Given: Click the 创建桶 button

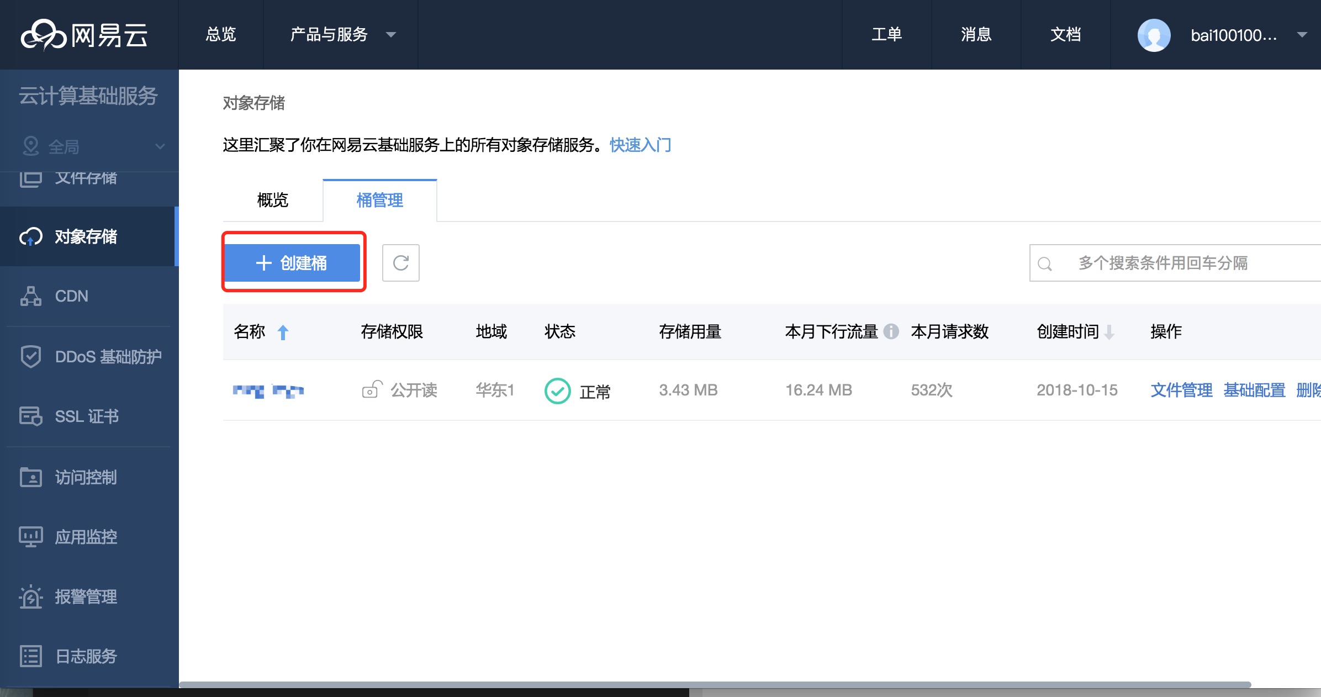Looking at the screenshot, I should click(292, 263).
